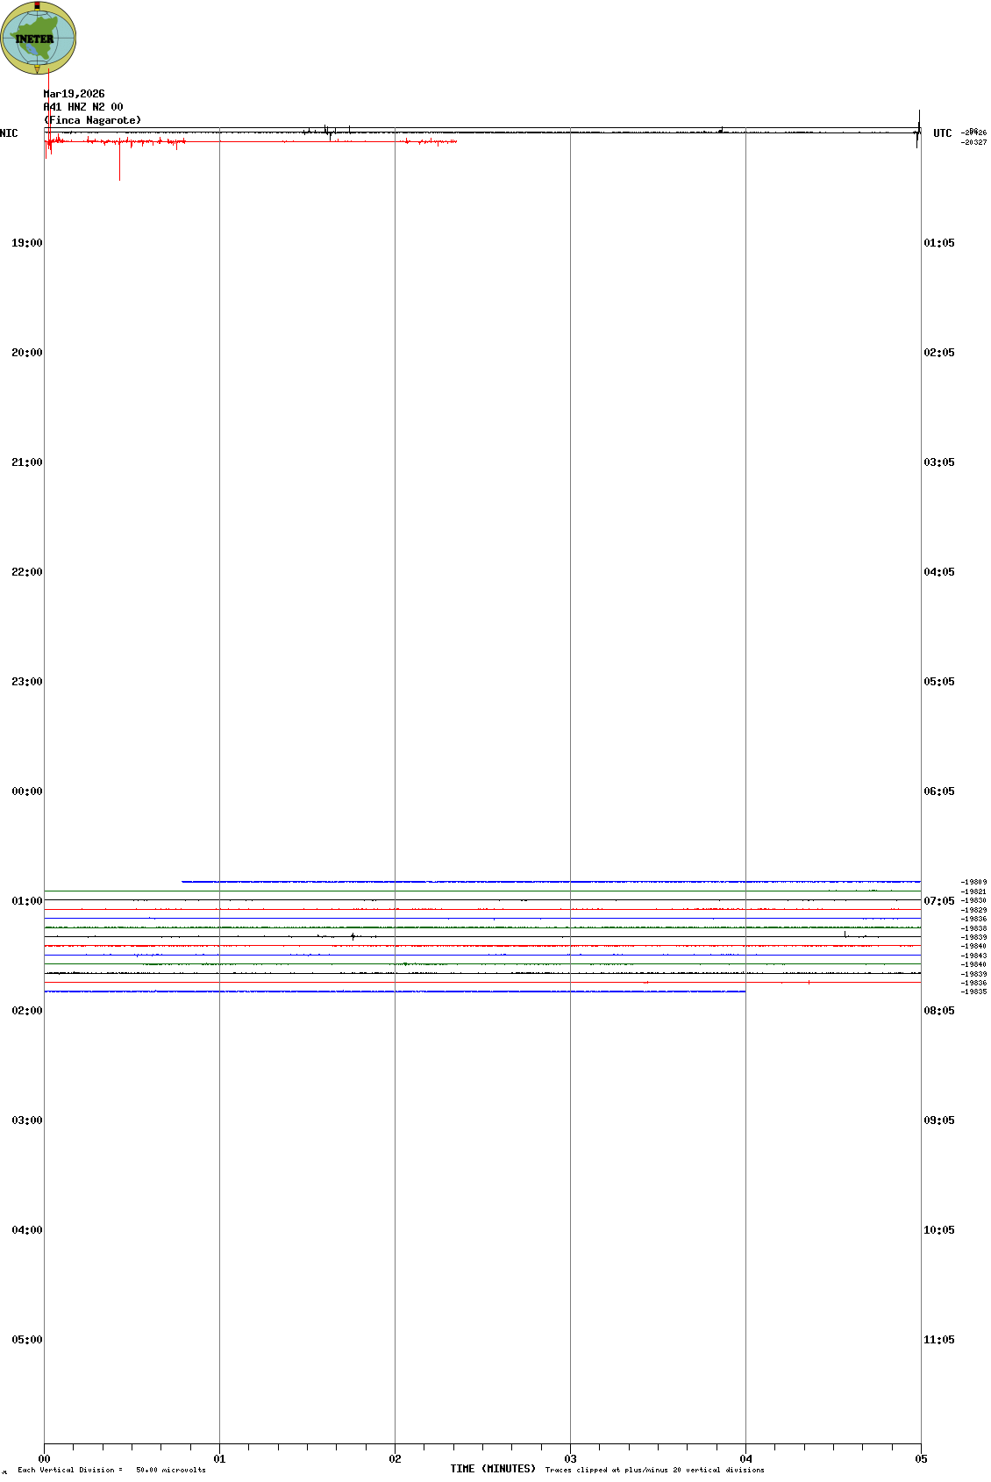Screen dimensions: 991x1482
Task: Click the large red downward spike near top
Action: 119,167
